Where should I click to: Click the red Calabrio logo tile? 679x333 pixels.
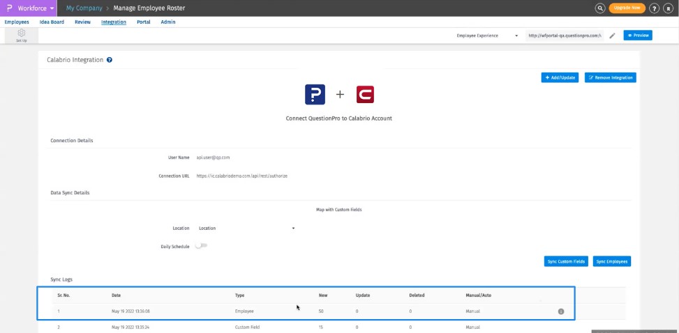click(364, 94)
